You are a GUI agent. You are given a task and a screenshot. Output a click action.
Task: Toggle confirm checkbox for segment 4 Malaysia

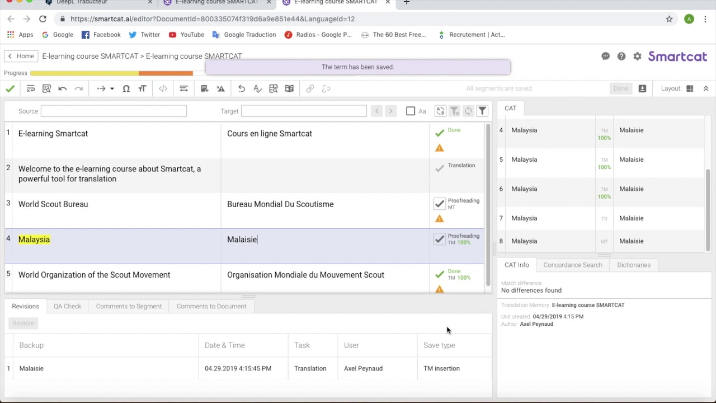pos(440,239)
